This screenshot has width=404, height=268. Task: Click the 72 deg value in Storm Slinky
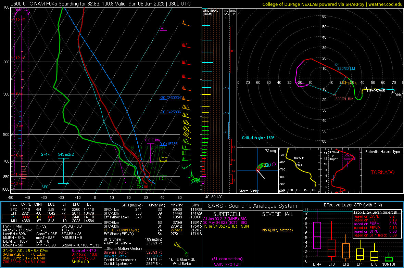click(x=270, y=151)
